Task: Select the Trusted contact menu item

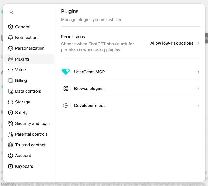Action: [x=29, y=145]
